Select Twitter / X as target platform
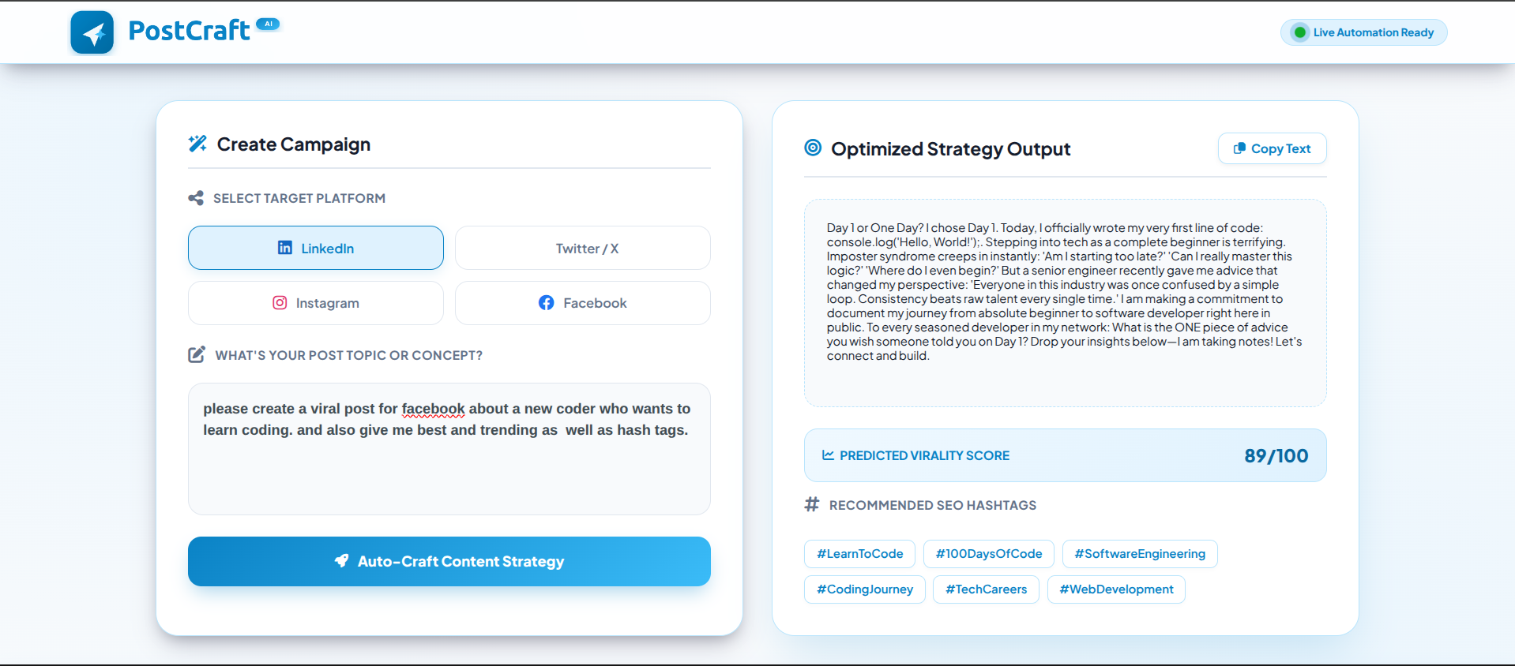1515x666 pixels. tap(583, 248)
